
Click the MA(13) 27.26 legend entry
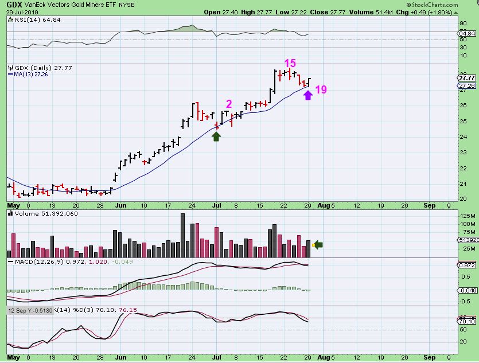(x=28, y=74)
